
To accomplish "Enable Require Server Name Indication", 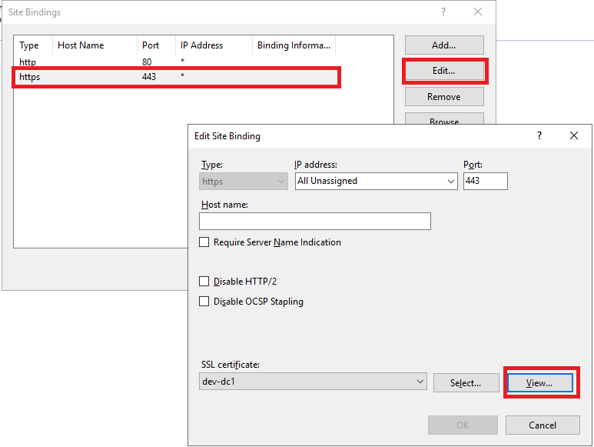I will [x=204, y=242].
